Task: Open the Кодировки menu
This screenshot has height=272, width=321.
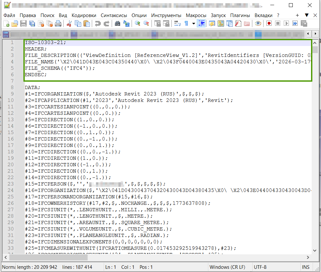Action: point(84,15)
